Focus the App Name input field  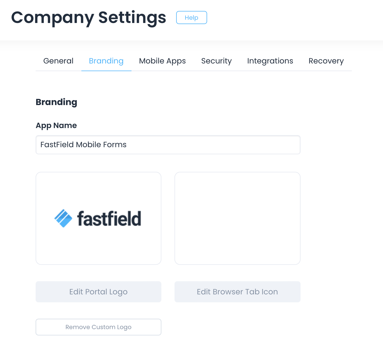point(214,145)
